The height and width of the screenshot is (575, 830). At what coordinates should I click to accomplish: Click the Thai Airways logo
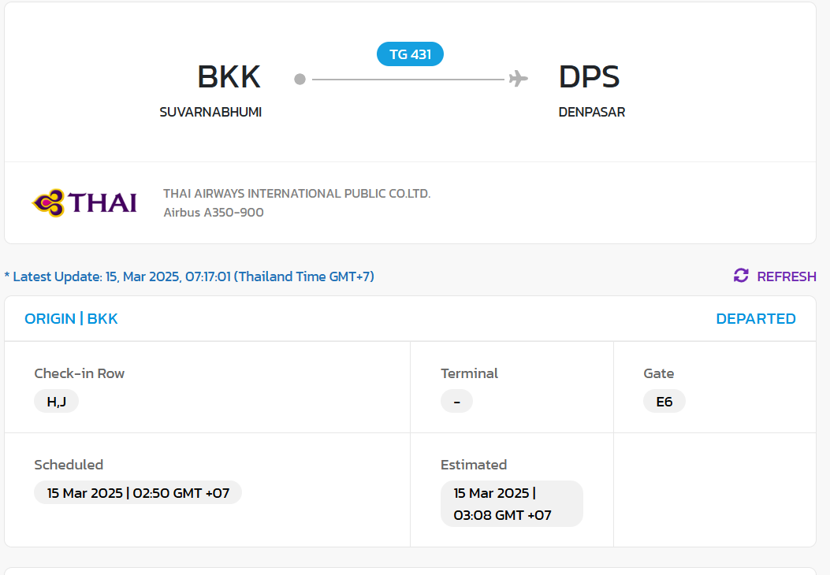click(84, 203)
